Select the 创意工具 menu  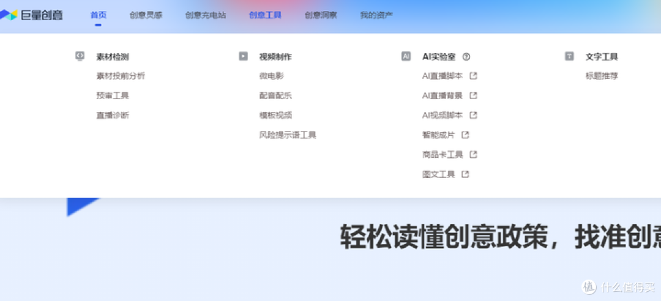pos(265,15)
